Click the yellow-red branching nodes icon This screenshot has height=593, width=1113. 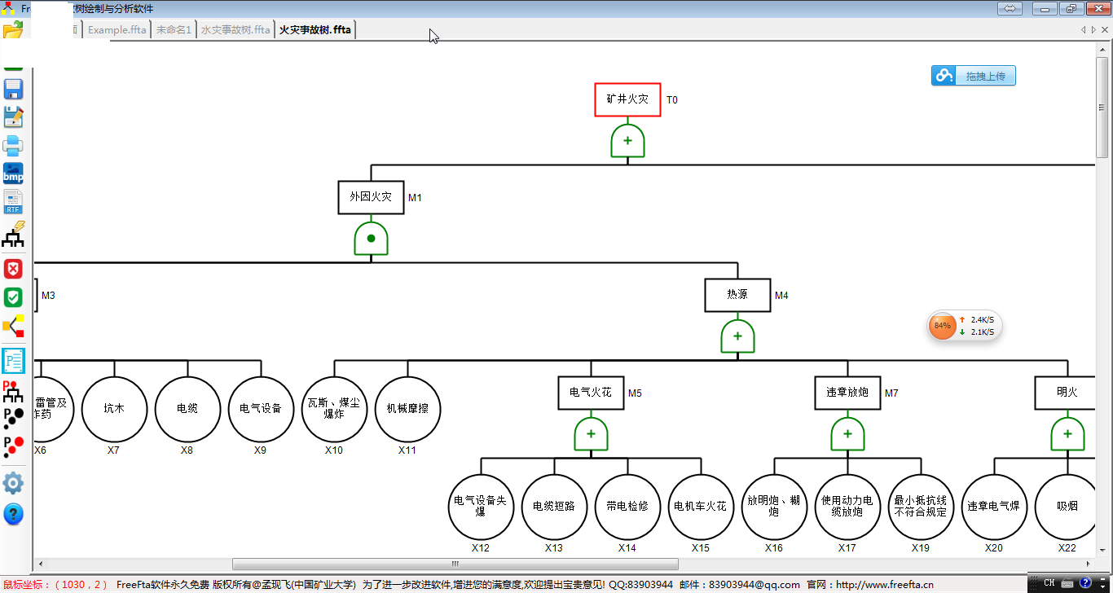pyautogui.click(x=13, y=326)
